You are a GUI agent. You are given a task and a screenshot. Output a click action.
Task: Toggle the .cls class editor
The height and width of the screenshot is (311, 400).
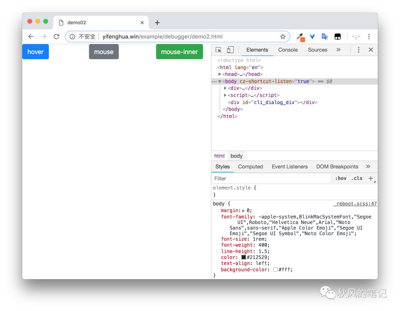357,178
